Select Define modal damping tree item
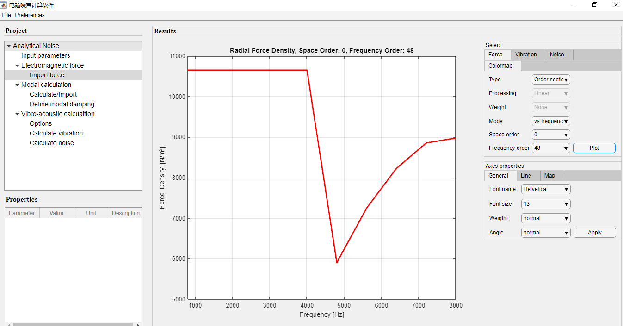The image size is (623, 326). point(62,104)
